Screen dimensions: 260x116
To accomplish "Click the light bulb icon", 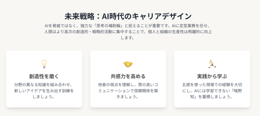I will pos(44,64).
